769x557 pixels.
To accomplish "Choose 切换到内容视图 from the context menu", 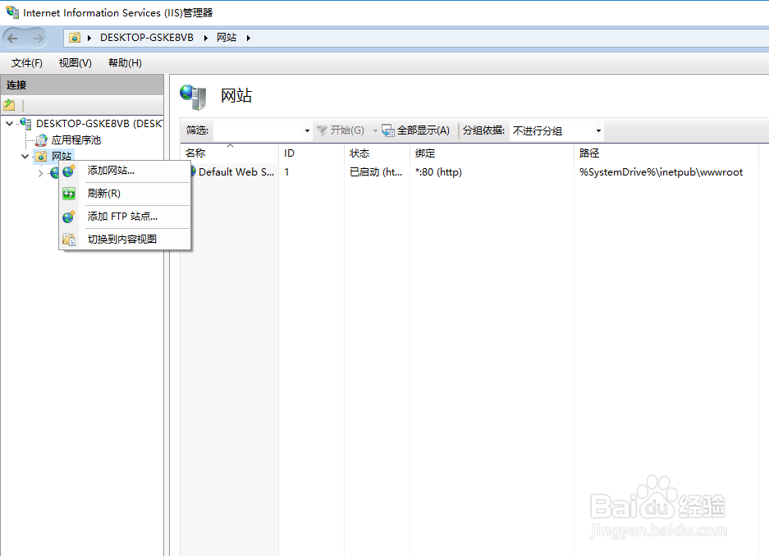I will (125, 240).
